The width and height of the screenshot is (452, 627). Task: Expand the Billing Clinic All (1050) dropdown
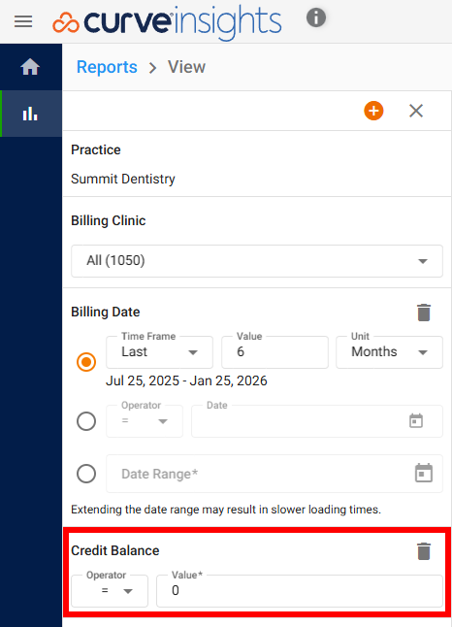pyautogui.click(x=257, y=261)
